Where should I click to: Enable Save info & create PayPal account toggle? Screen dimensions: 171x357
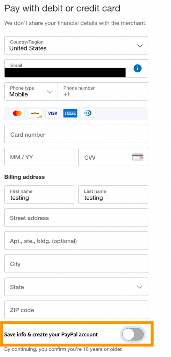pyautogui.click(x=133, y=334)
